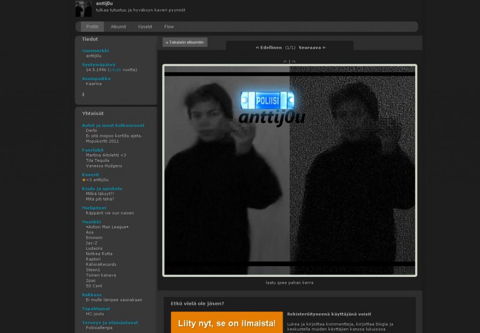The height and width of the screenshot is (333, 480).
Task: Open Terveys ja elämäntavat category
Action: 110,323
